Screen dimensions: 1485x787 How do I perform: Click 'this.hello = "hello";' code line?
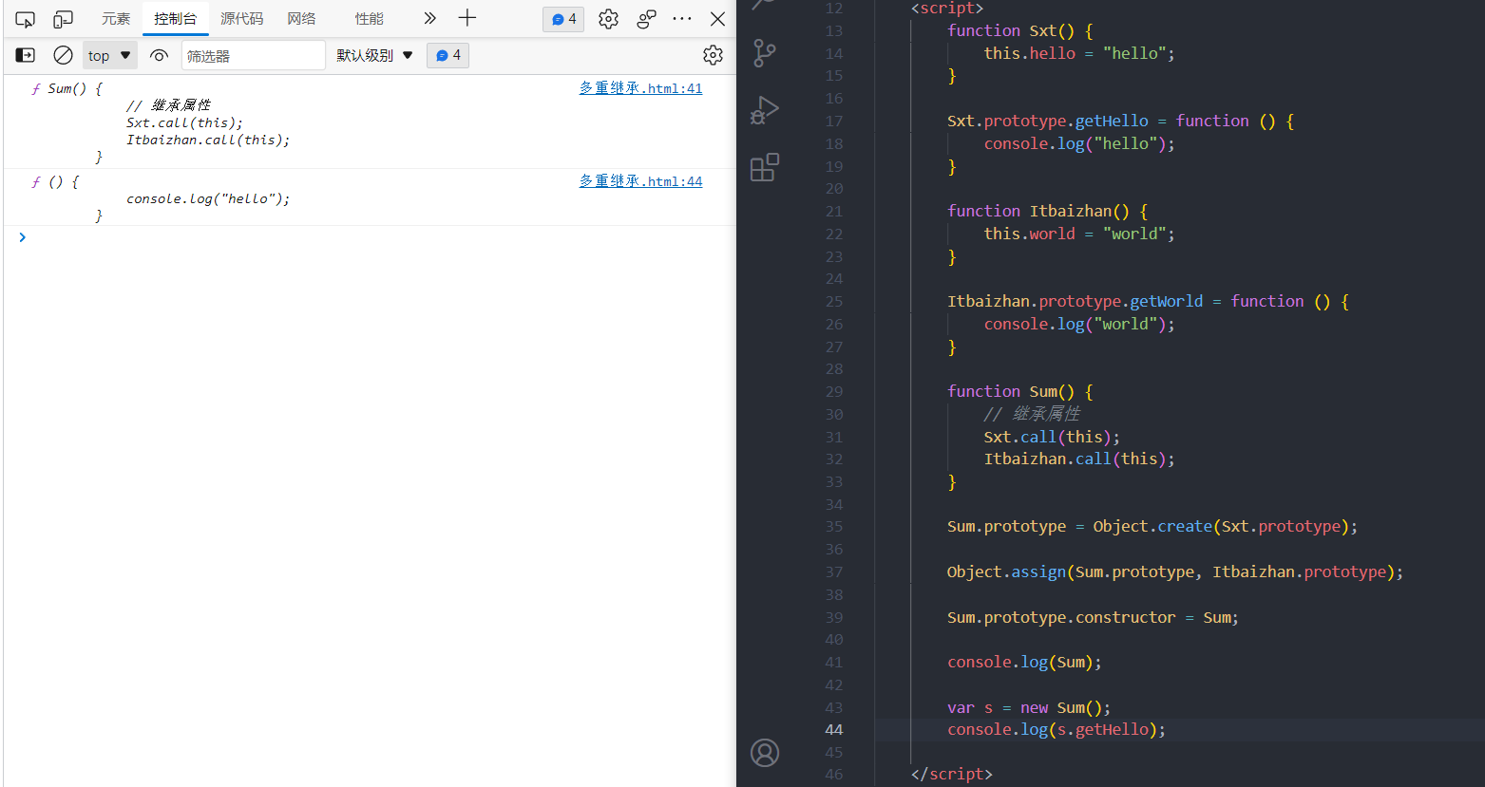coord(1079,54)
